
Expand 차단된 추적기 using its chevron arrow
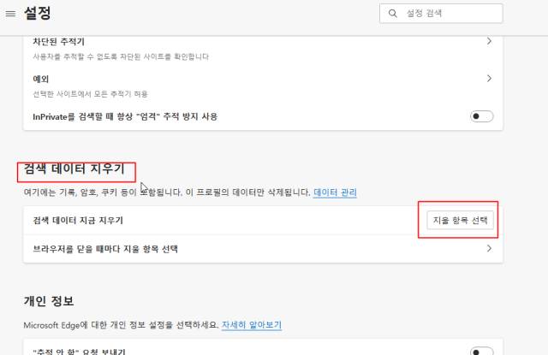pos(489,41)
